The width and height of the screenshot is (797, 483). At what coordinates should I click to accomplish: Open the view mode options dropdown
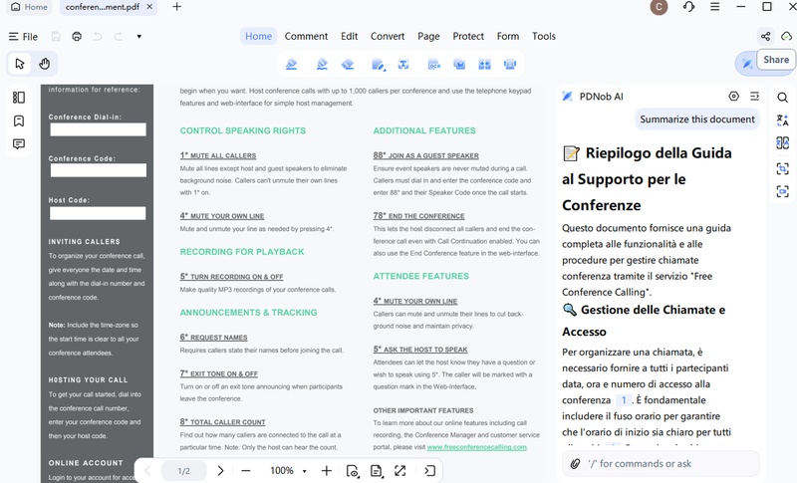353,471
